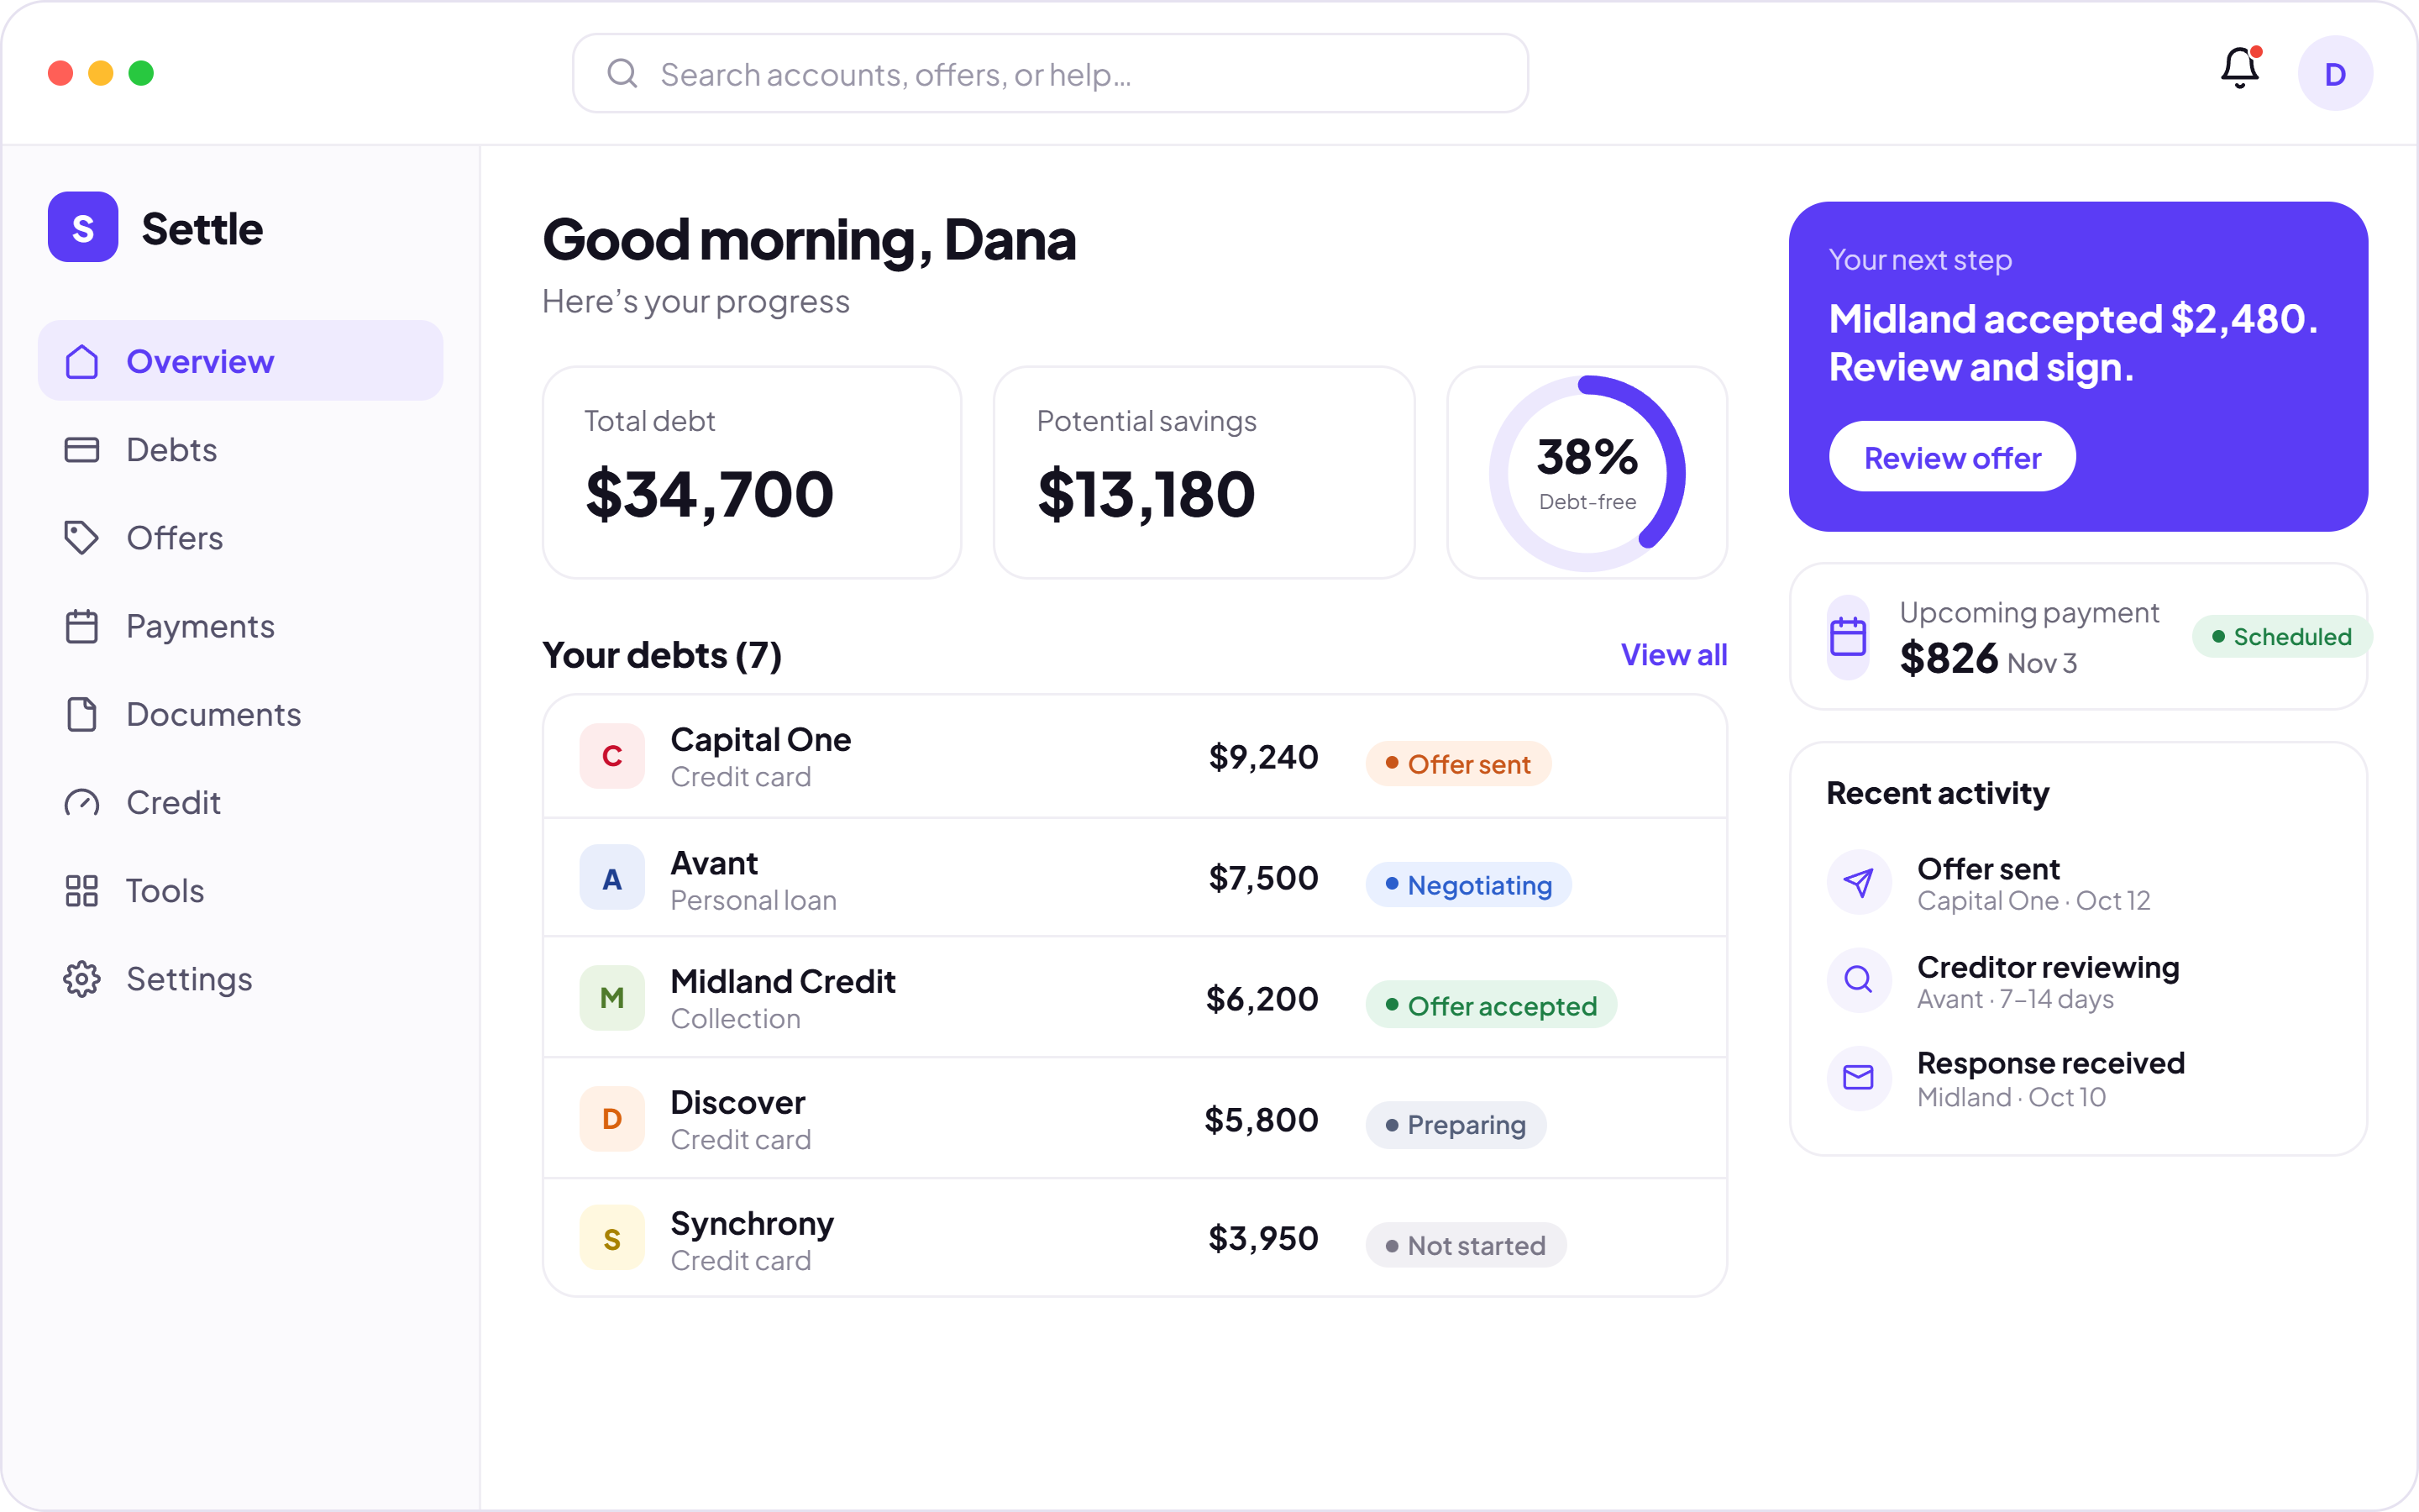Image resolution: width=2419 pixels, height=1512 pixels.
Task: Click the Documents file icon
Action: [82, 714]
